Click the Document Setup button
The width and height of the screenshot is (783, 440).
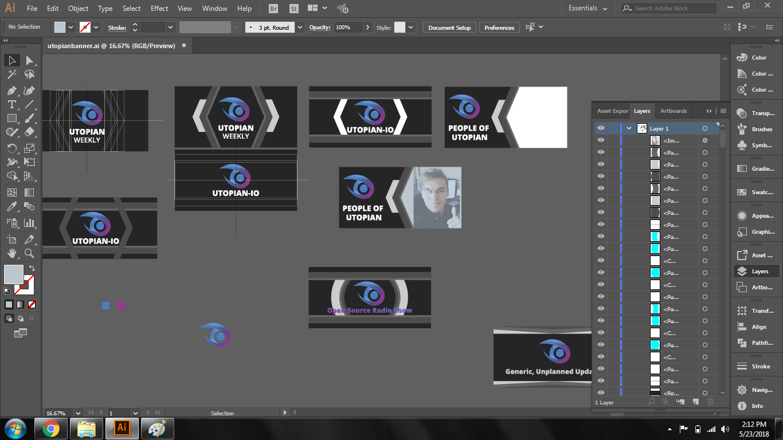click(449, 27)
